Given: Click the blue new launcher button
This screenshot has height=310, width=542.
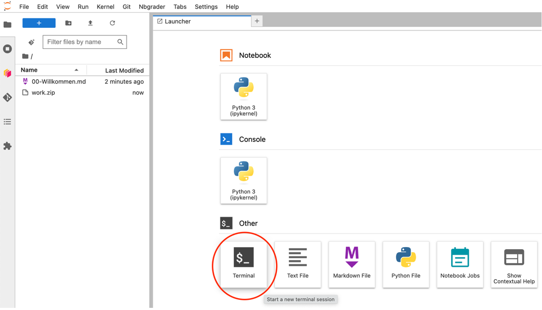Looking at the screenshot, I should click(39, 23).
